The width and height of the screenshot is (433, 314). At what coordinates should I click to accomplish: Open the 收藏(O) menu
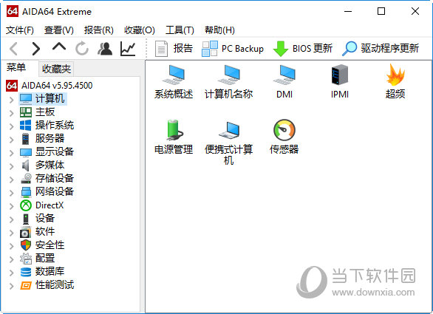pyautogui.click(x=140, y=30)
